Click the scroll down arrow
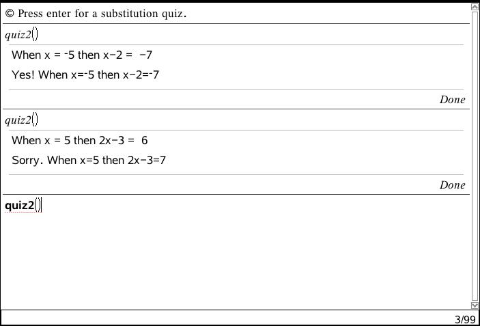Viewport: 480px width, 326px height. coord(475,305)
